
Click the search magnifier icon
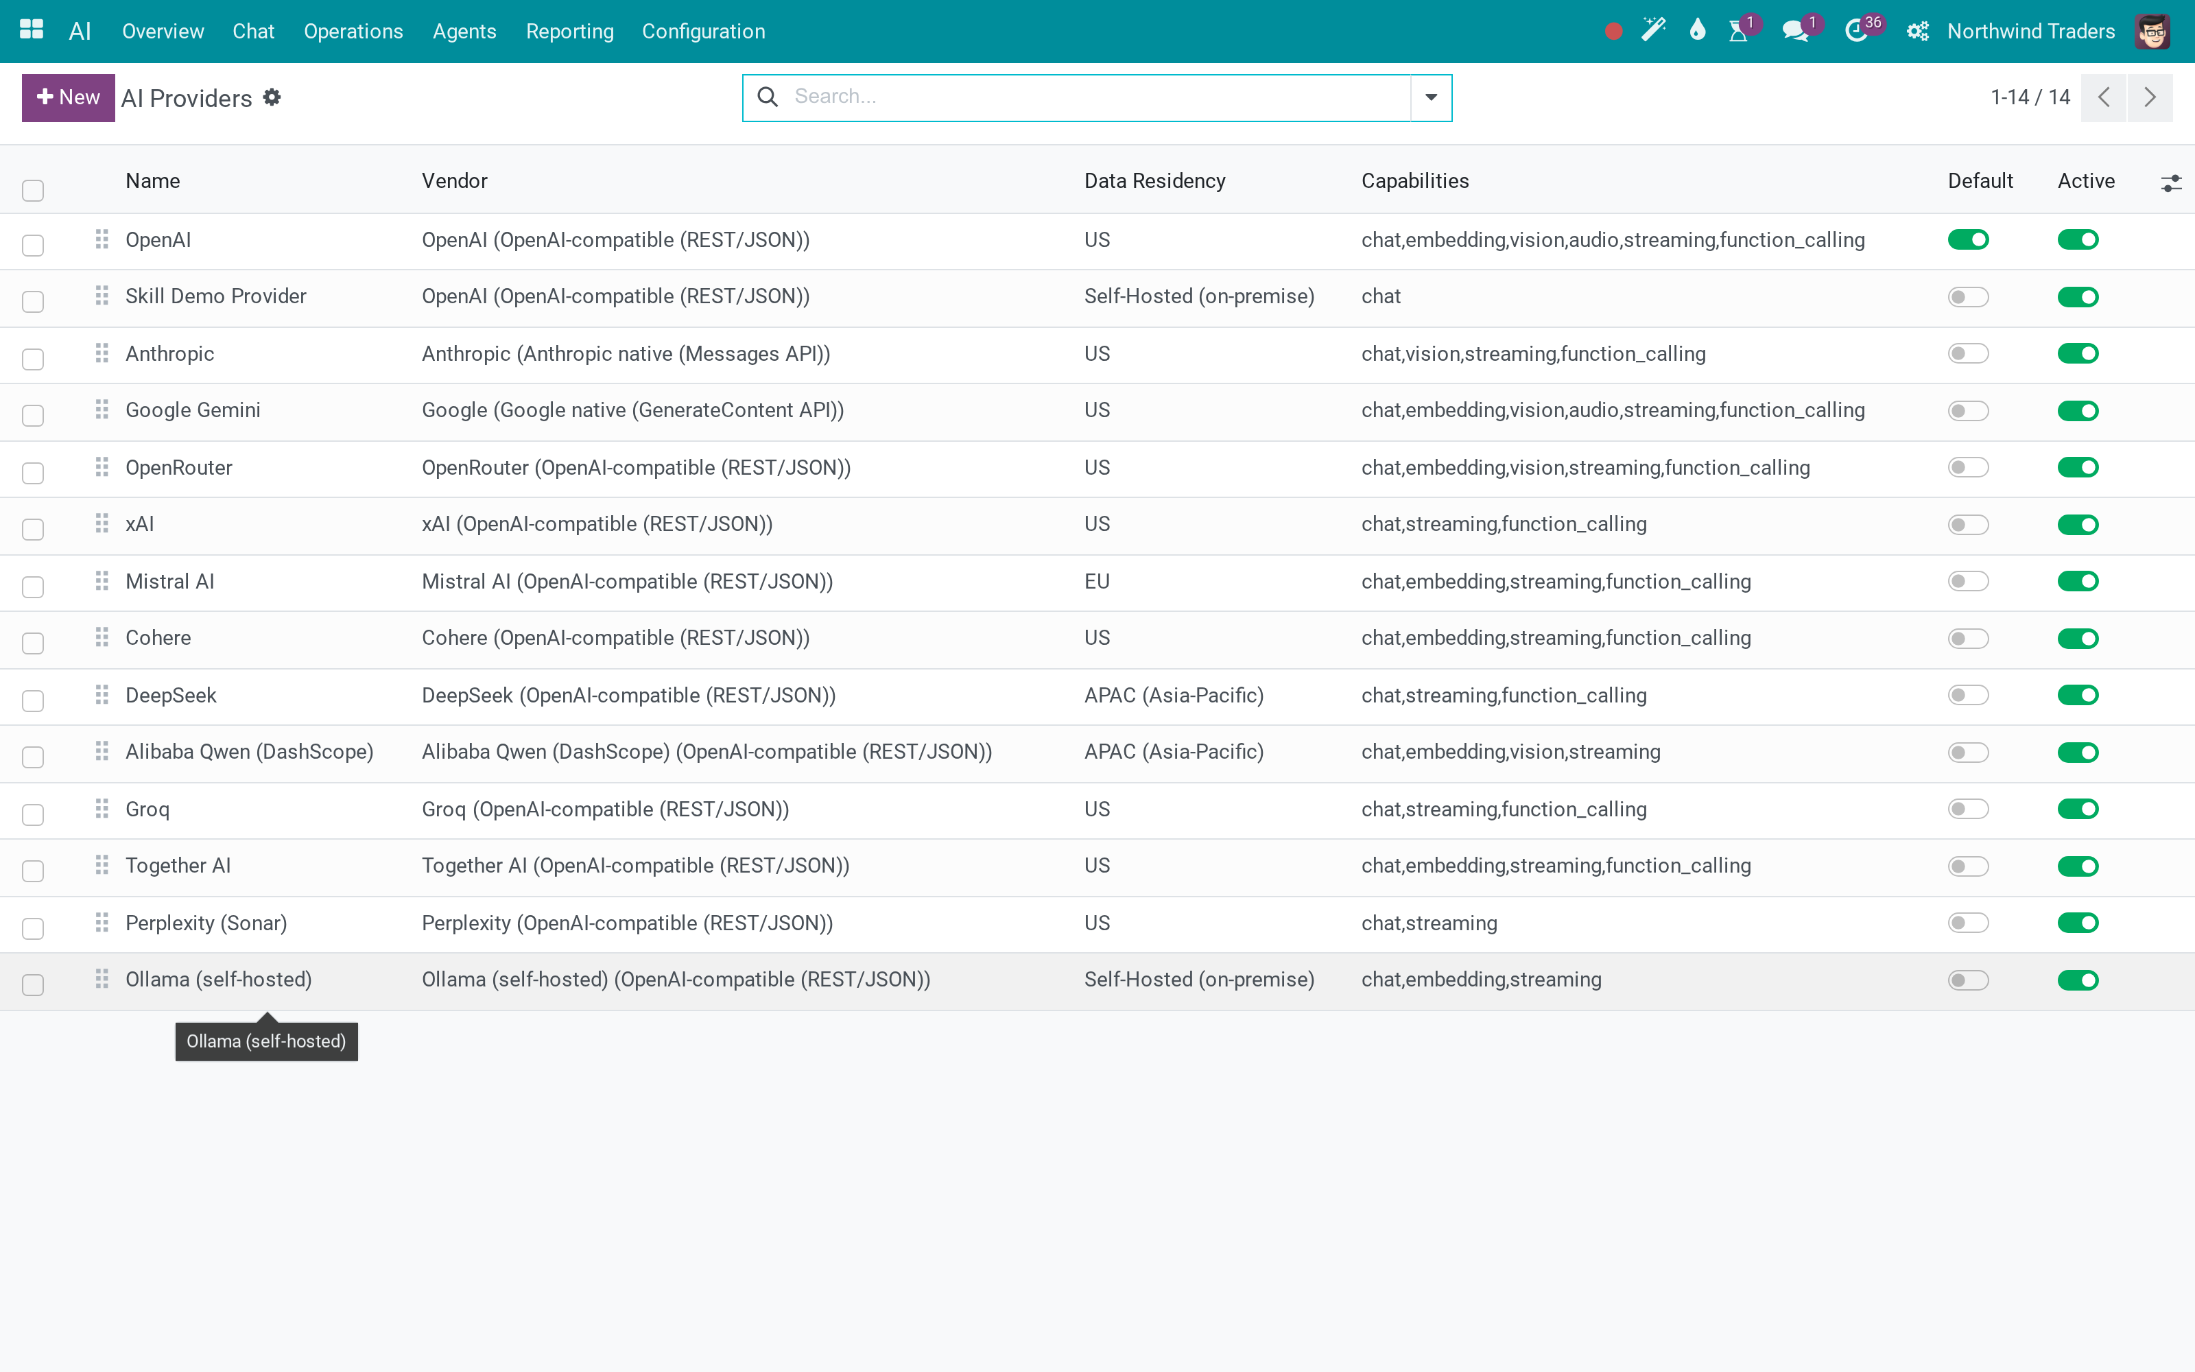(x=768, y=97)
